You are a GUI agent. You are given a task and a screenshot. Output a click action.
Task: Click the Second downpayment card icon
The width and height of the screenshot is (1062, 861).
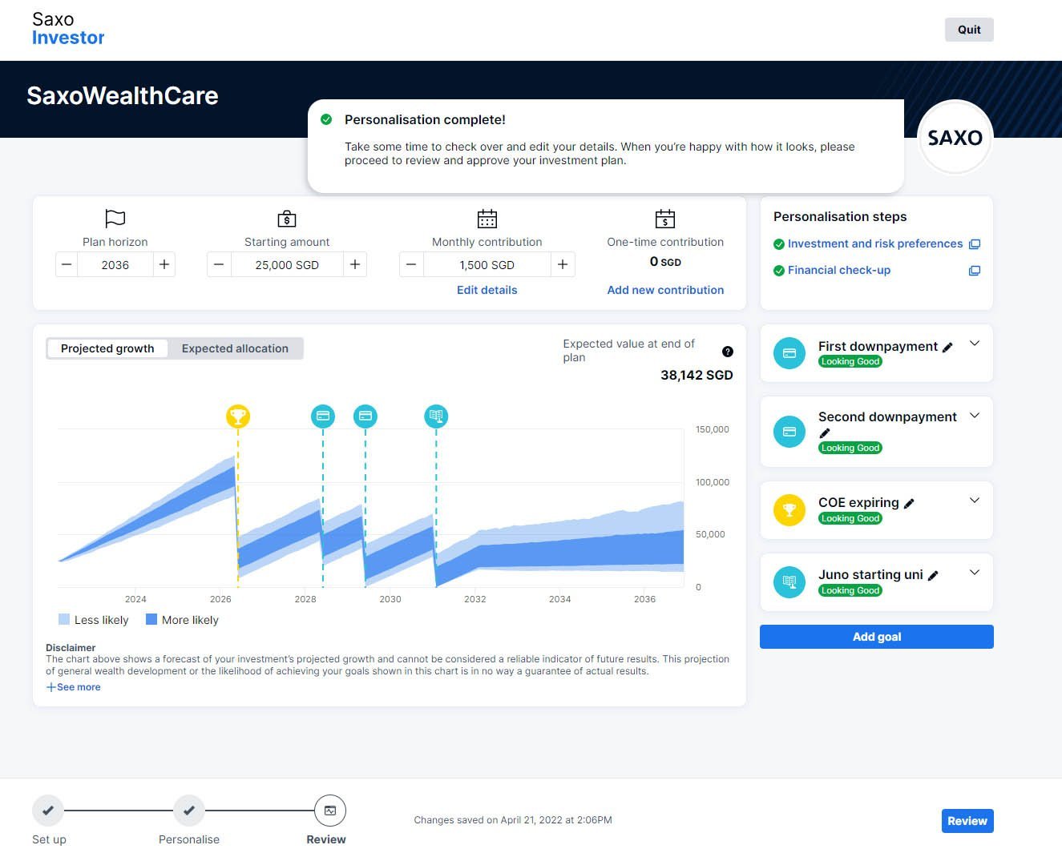click(x=789, y=432)
